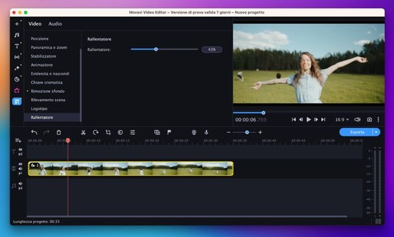Select Chiave cromatica option

pyautogui.click(x=47, y=82)
